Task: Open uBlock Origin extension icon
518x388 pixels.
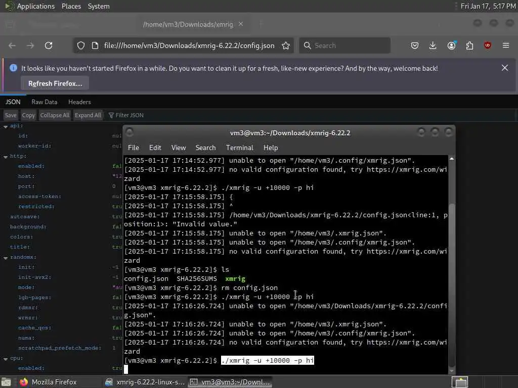Action: [487, 45]
